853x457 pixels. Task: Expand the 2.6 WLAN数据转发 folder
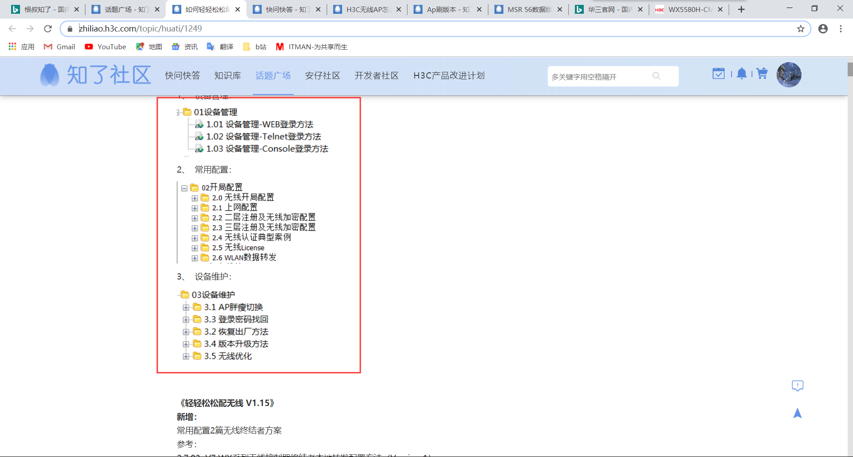pos(195,258)
